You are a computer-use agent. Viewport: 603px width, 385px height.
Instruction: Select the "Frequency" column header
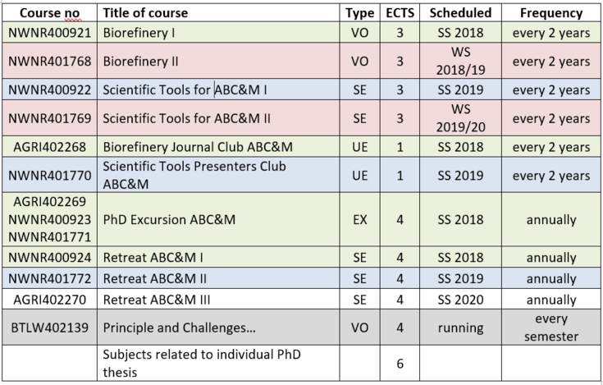click(551, 13)
